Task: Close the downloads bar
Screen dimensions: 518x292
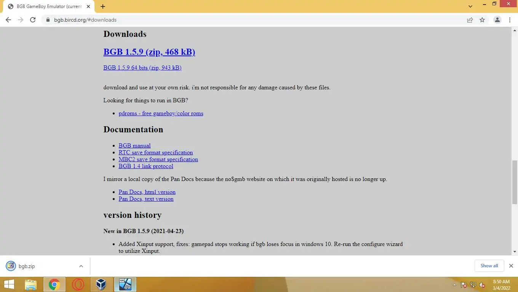Action: [511, 266]
